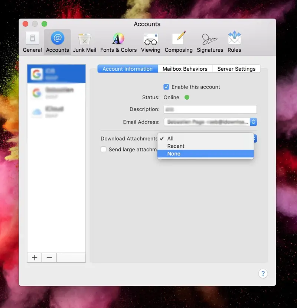Open Composing preferences with pencil icon
Image resolution: width=297 pixels, height=308 pixels.
[179, 42]
